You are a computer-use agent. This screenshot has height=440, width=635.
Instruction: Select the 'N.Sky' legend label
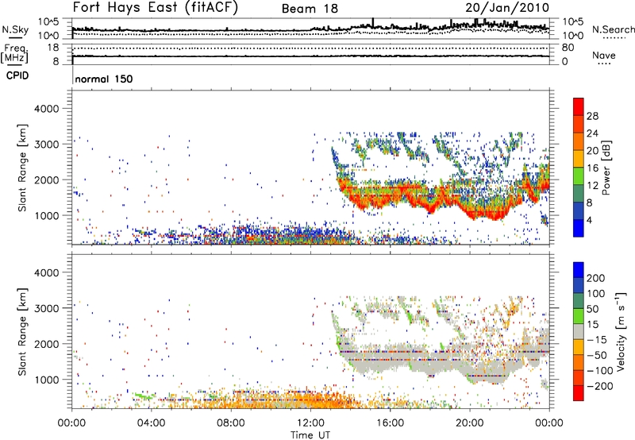(x=15, y=29)
